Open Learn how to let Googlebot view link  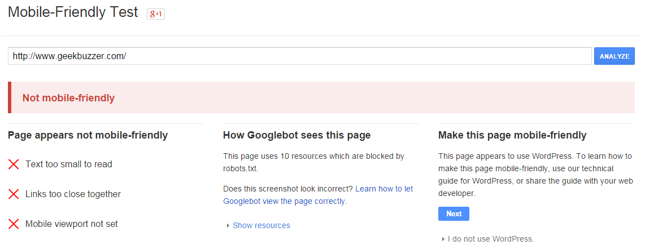coord(318,195)
